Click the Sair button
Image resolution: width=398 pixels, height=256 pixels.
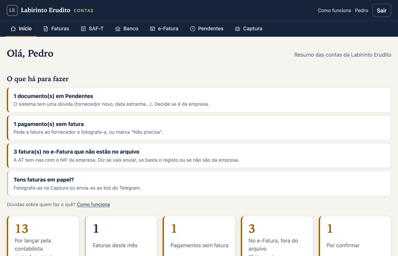click(382, 11)
